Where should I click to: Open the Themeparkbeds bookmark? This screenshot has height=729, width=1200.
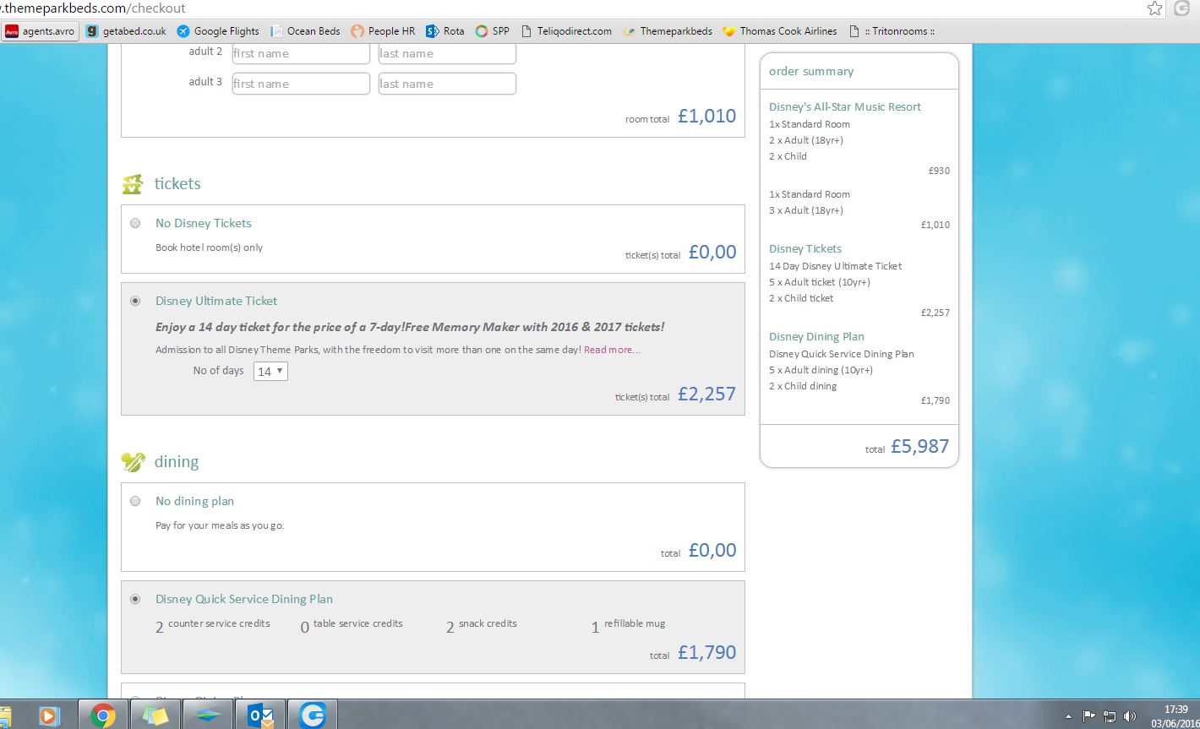click(x=668, y=31)
